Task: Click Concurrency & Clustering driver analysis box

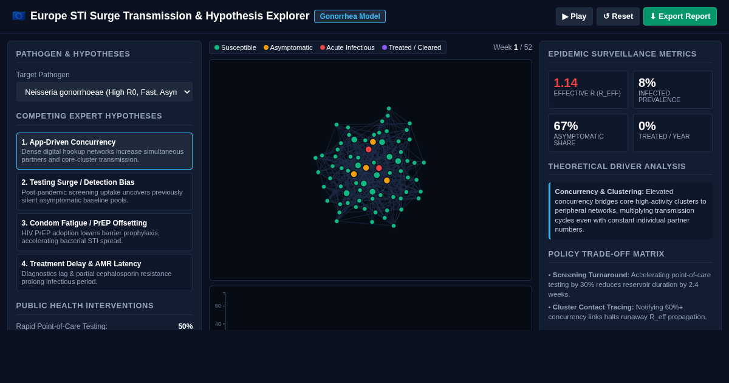Action: pos(631,210)
